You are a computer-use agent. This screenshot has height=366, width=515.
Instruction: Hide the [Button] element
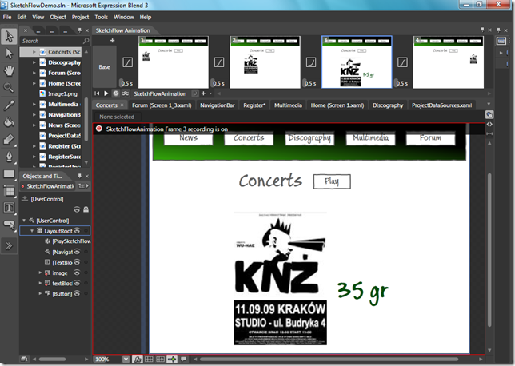77,293
